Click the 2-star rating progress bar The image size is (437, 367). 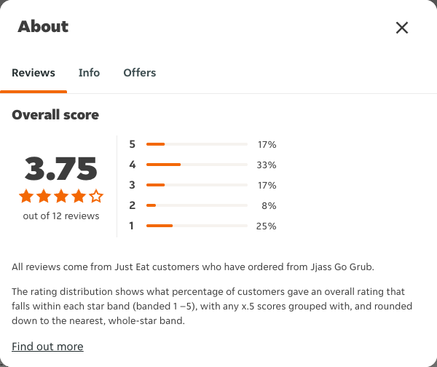tap(197, 205)
